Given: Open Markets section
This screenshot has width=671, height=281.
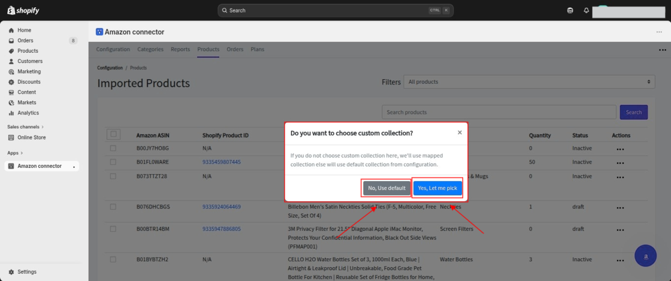Looking at the screenshot, I should pos(26,102).
